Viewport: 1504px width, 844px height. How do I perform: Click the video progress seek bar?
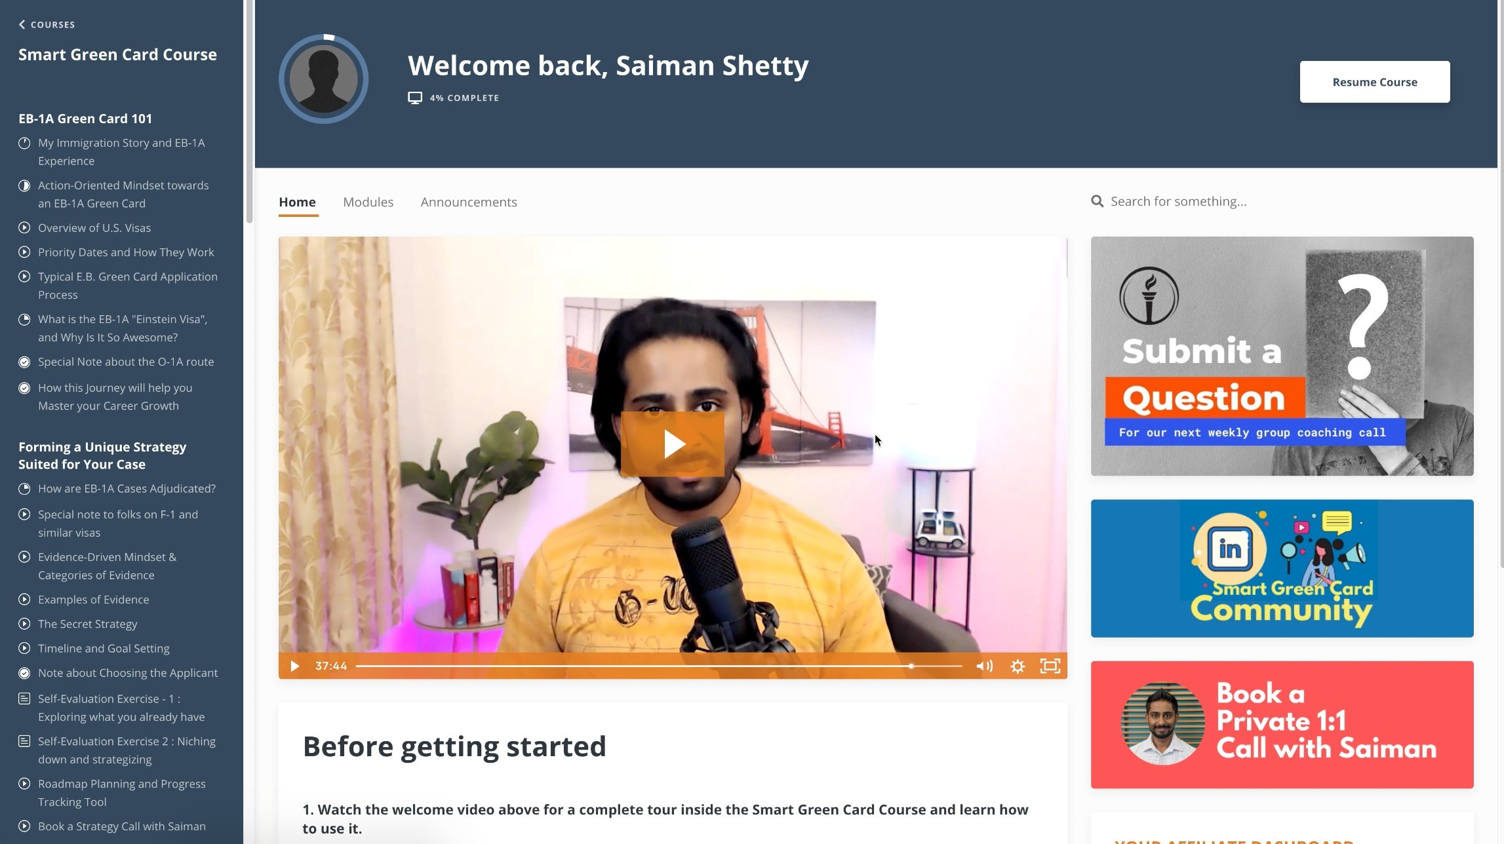click(659, 666)
